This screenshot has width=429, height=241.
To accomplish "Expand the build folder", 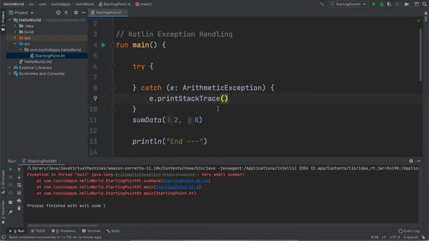I will pos(15,32).
